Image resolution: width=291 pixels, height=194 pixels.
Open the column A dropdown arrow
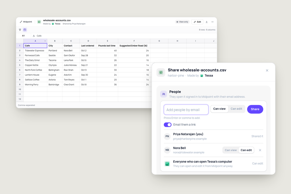coord(45,41)
